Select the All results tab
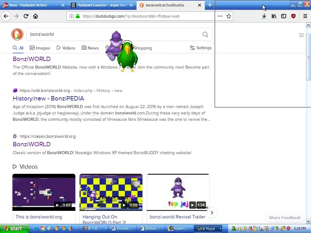The width and height of the screenshot is (311, 233). click(x=18, y=48)
